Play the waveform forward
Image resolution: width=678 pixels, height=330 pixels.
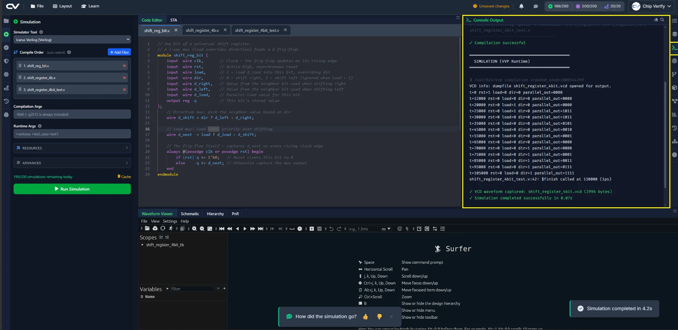pos(245,229)
